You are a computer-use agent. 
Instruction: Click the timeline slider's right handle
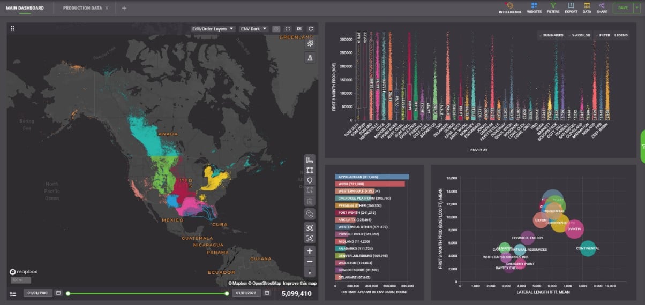pos(227,293)
